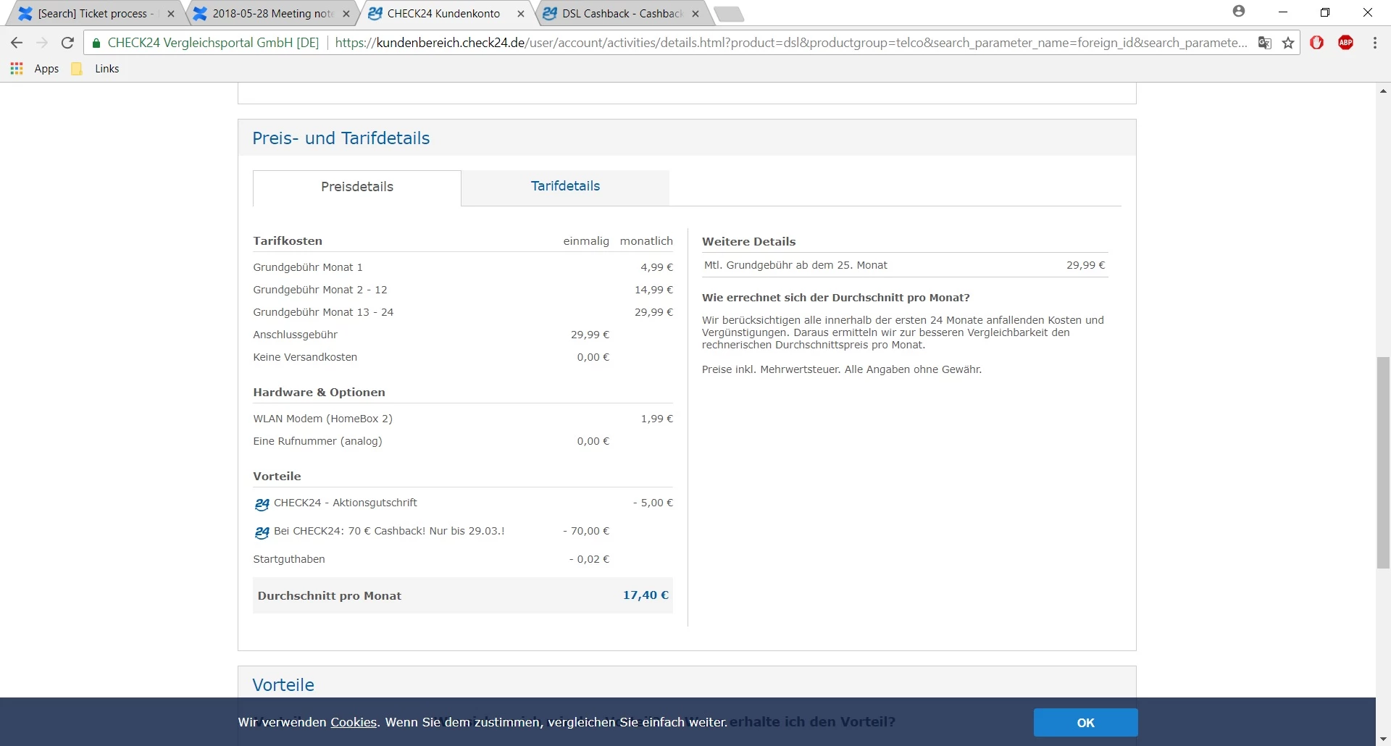Click the einmalig column header
Image resolution: width=1391 pixels, height=746 pixels.
click(586, 241)
